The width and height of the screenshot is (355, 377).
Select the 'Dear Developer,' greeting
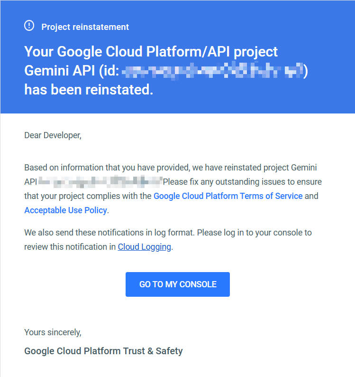tap(53, 135)
